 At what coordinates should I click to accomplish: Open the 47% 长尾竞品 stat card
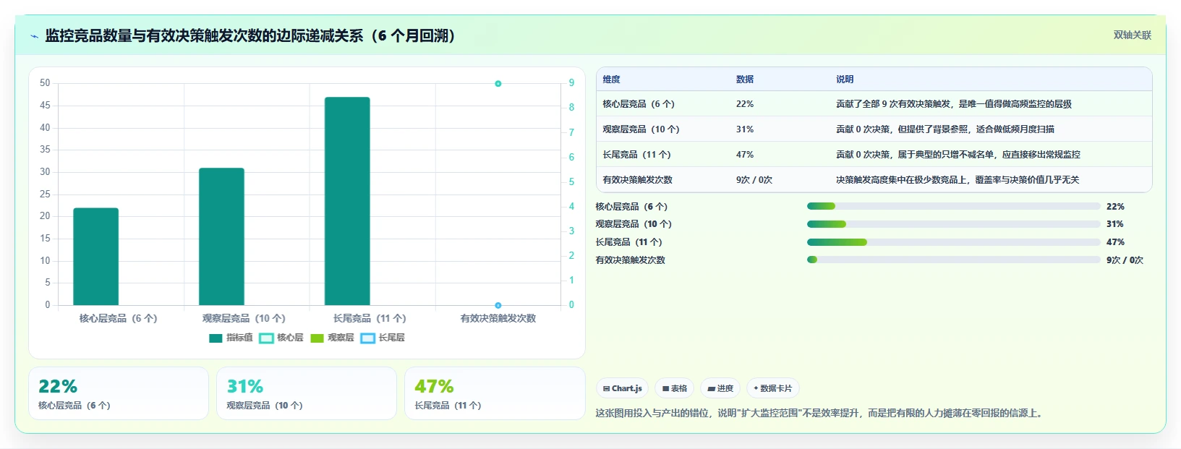tap(495, 393)
